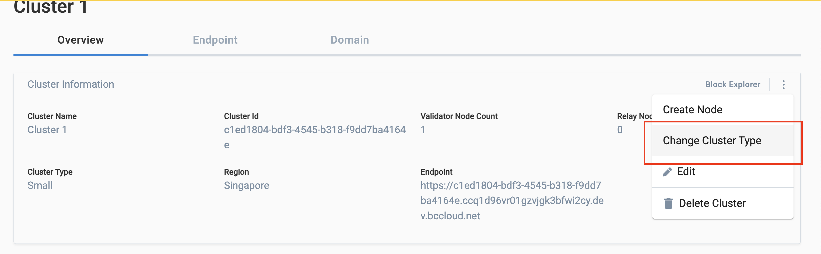This screenshot has width=821, height=254.
Task: Select the Edit menu entry
Action: [722, 171]
